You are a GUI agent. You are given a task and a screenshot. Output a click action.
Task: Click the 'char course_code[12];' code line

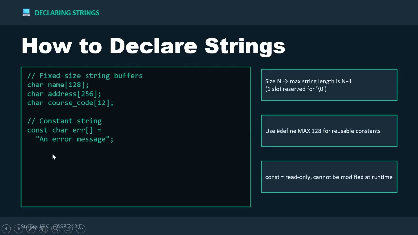coord(70,103)
